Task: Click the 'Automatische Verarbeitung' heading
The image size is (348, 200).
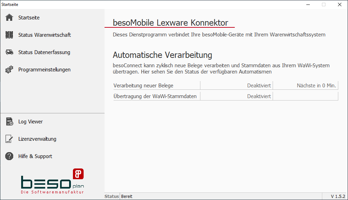Action: tap(163, 55)
